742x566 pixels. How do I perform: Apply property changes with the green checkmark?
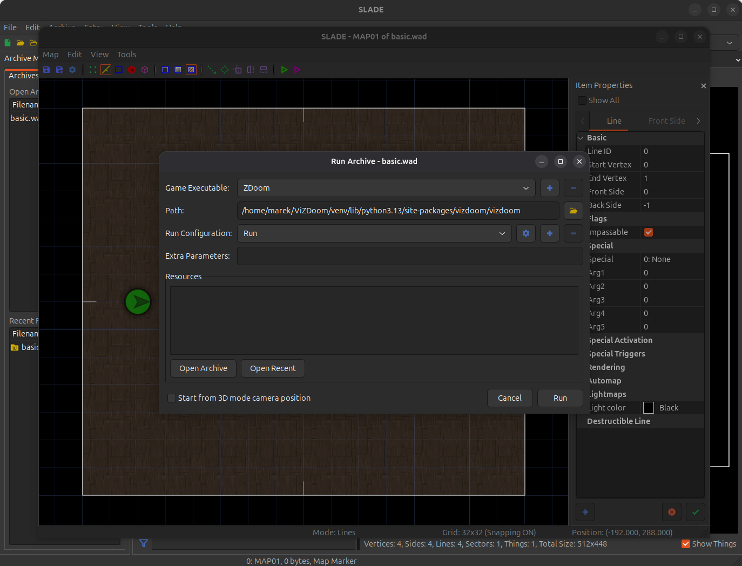pyautogui.click(x=696, y=512)
